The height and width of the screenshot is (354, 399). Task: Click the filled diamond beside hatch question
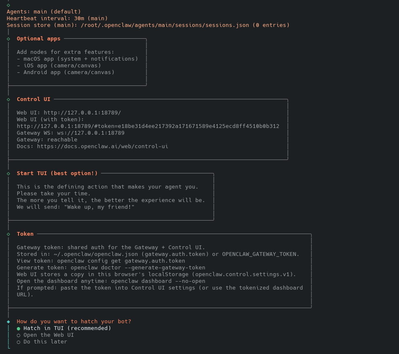click(8, 322)
